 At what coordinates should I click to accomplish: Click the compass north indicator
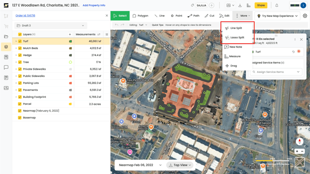299,141
